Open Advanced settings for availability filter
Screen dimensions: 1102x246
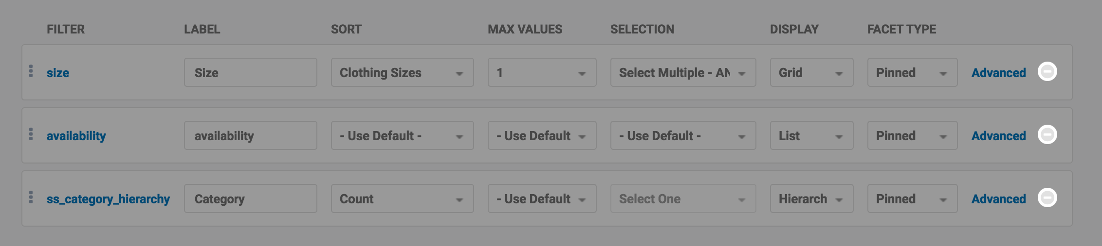click(x=998, y=136)
